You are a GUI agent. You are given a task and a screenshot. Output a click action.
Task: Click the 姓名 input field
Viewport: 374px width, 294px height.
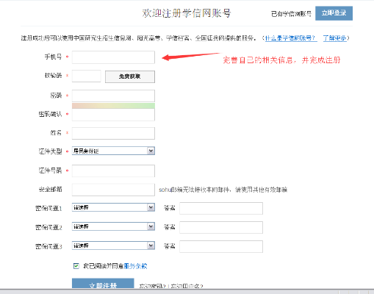pos(113,133)
